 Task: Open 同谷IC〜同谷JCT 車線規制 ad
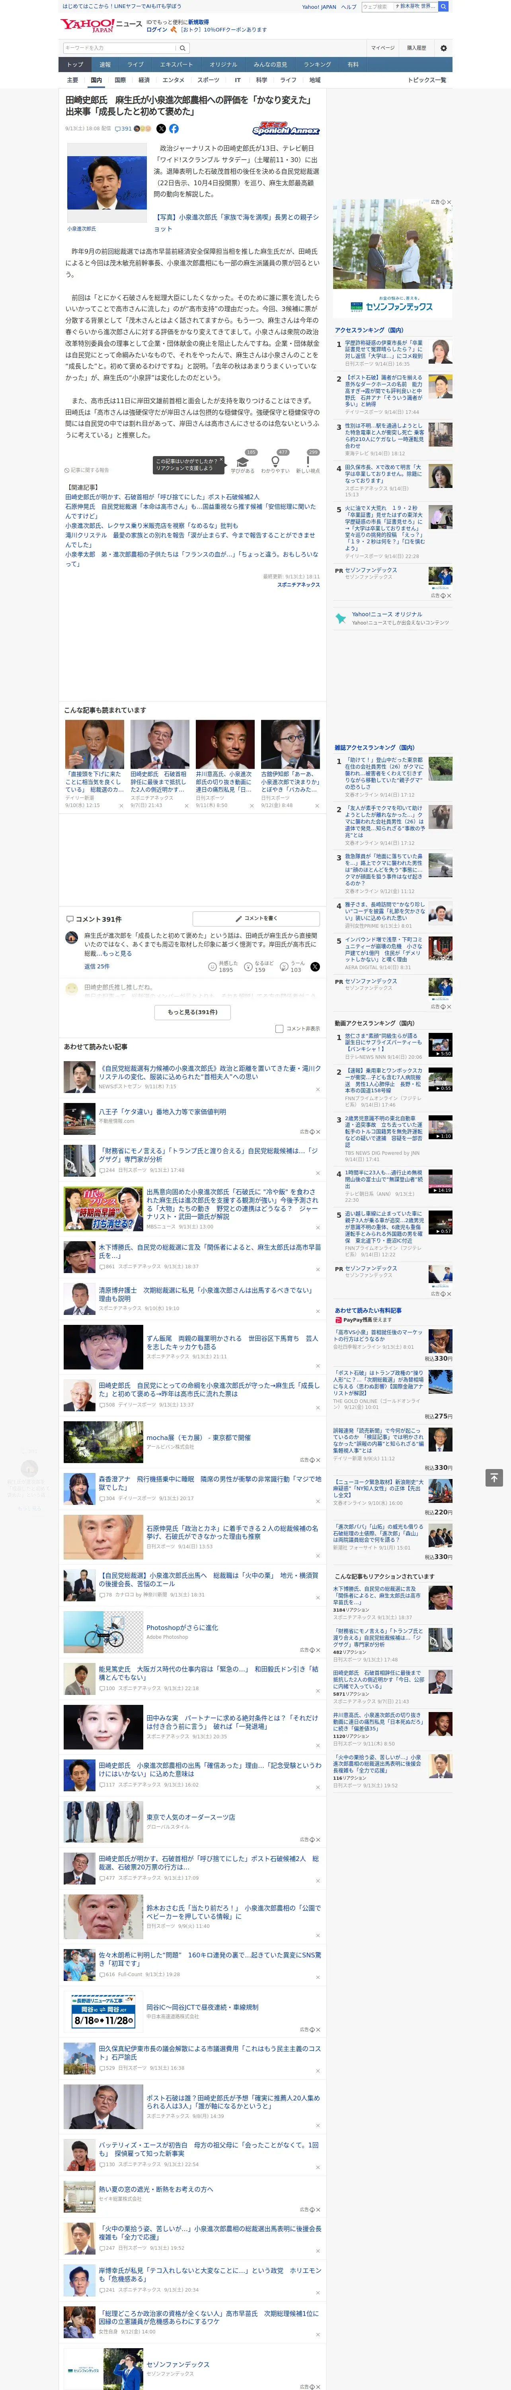tap(202, 2008)
